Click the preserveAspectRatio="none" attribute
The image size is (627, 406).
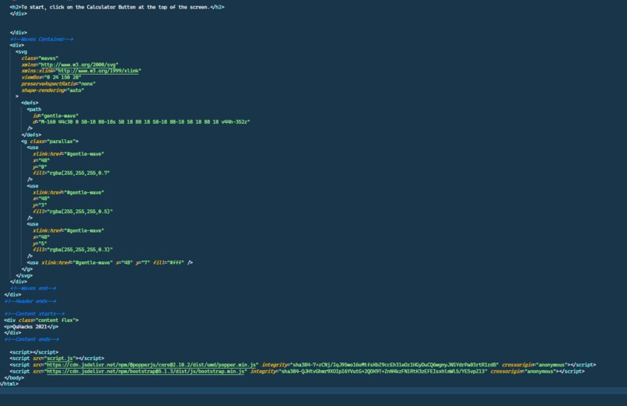coord(58,84)
